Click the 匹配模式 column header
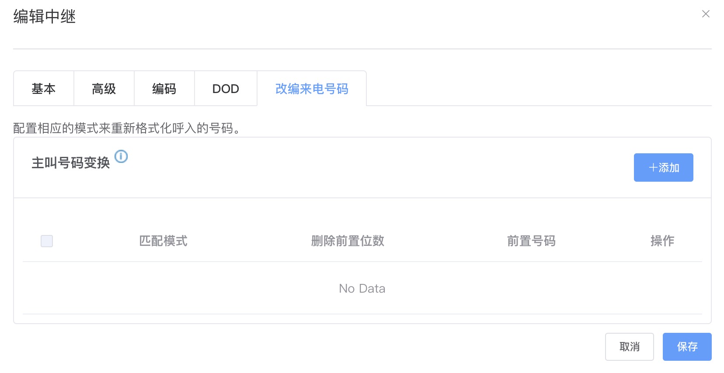 tap(163, 241)
